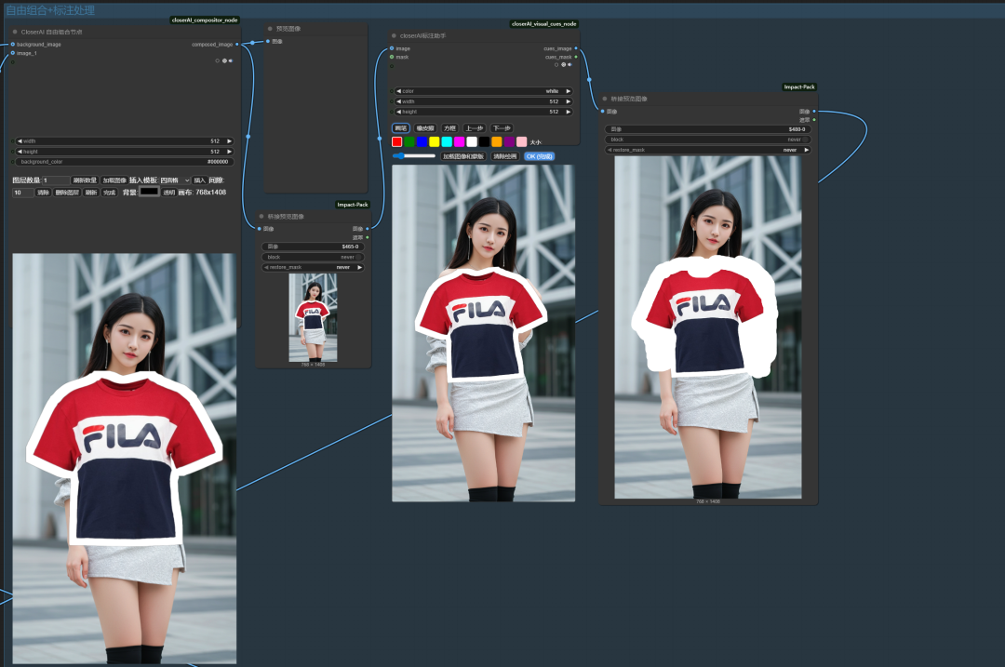The width and height of the screenshot is (1005, 667).
Task: Advance restore_mask option in right bridge node
Action: pos(806,150)
